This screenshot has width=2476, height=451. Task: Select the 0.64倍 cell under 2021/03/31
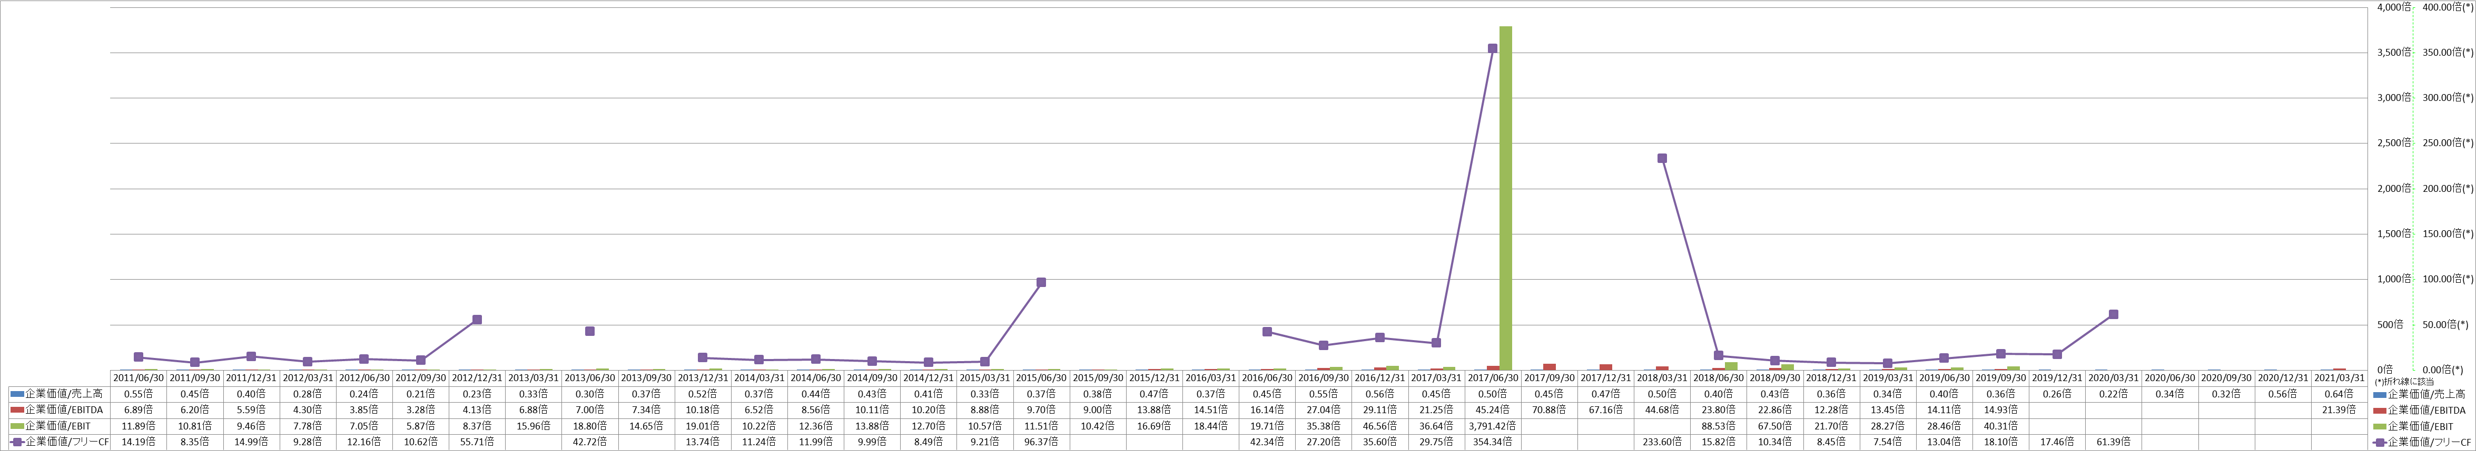(2340, 393)
